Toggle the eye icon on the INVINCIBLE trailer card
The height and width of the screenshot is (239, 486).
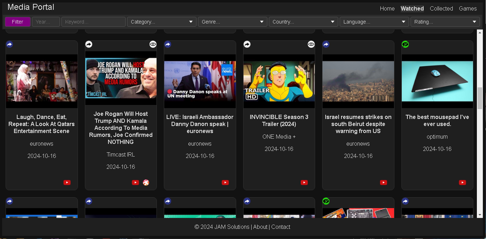tap(311, 44)
